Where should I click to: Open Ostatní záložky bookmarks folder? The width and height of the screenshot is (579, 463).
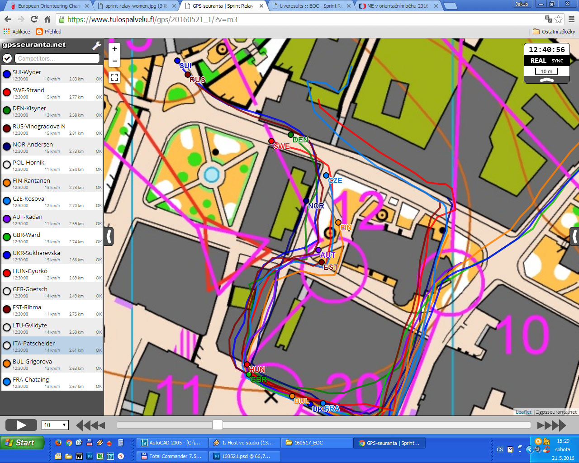click(x=554, y=32)
